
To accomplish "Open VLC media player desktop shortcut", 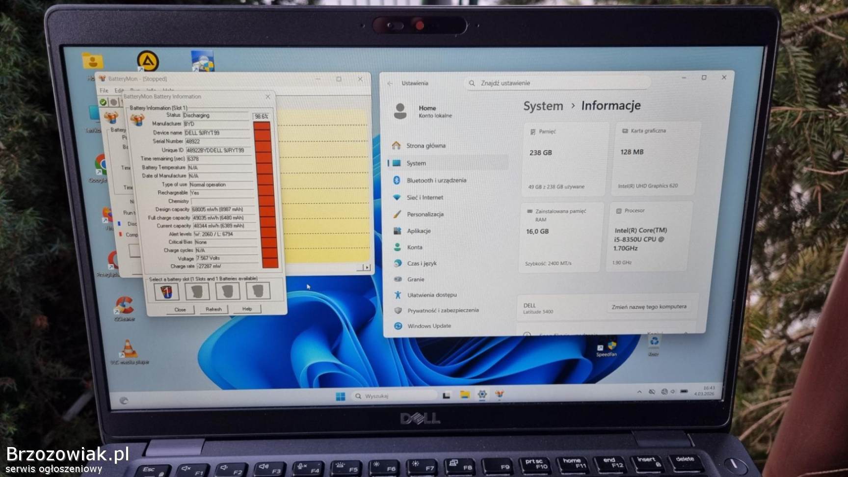I will point(129,349).
